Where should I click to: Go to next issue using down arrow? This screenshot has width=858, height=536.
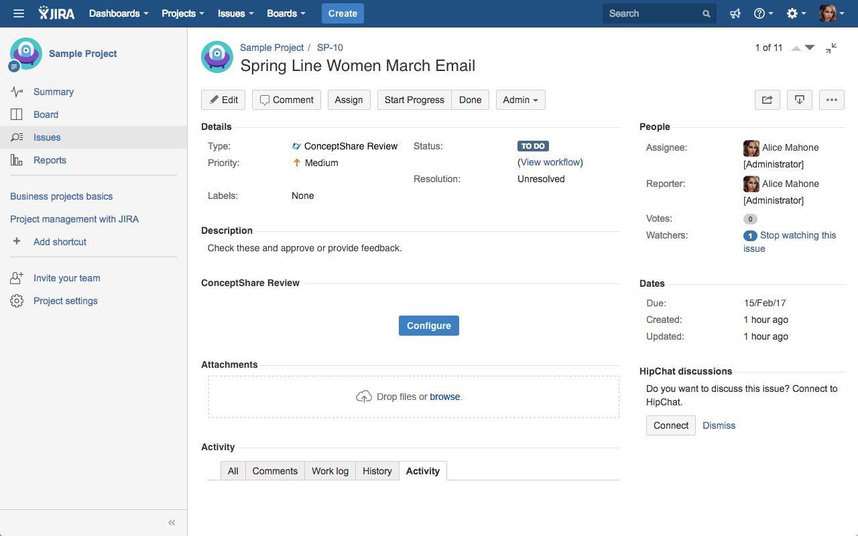tap(810, 48)
